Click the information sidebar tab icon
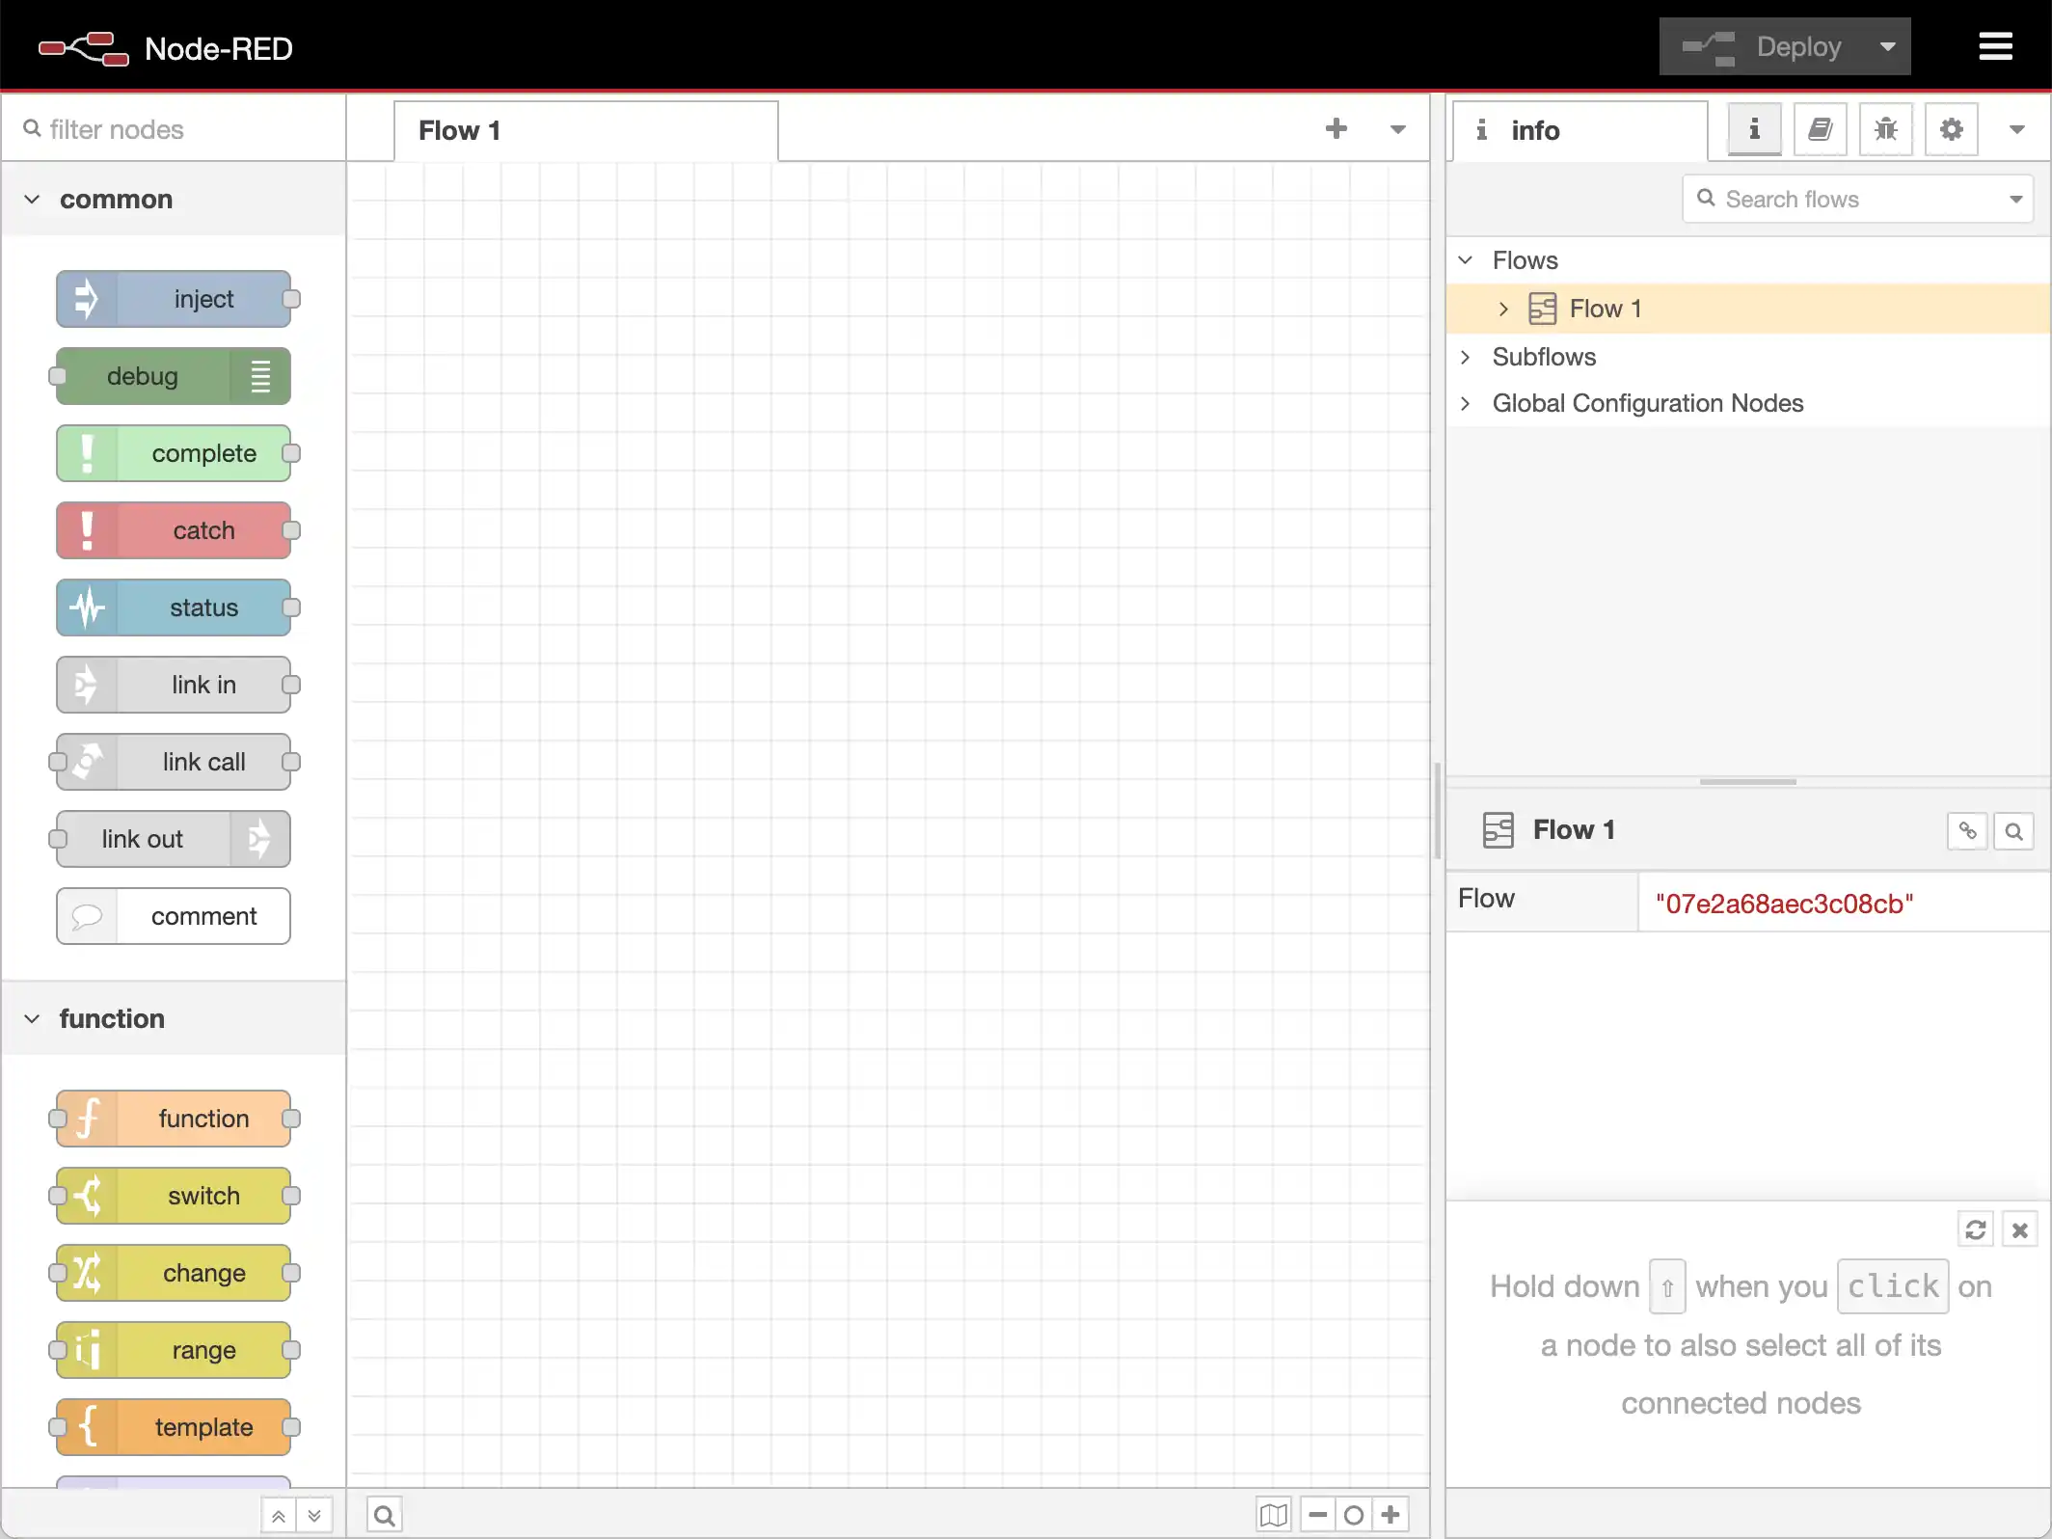 (1754, 129)
